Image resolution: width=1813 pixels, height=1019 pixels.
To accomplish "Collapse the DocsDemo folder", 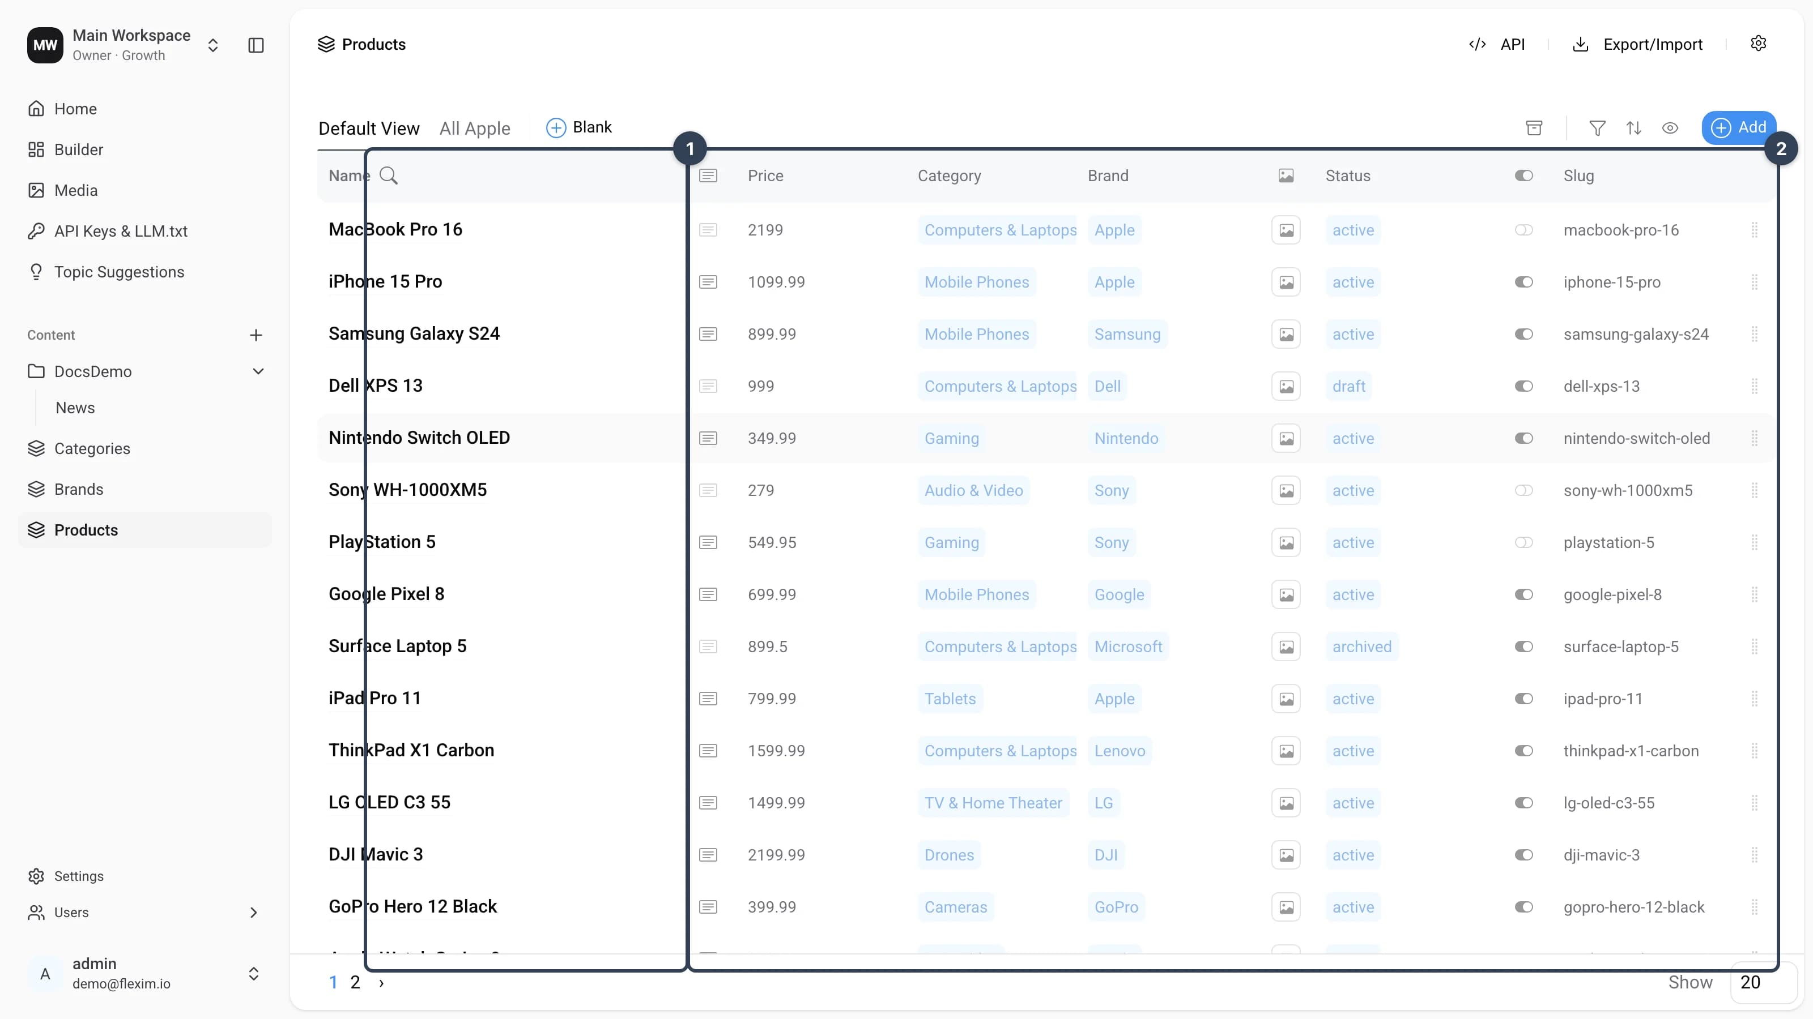I will [x=258, y=371].
